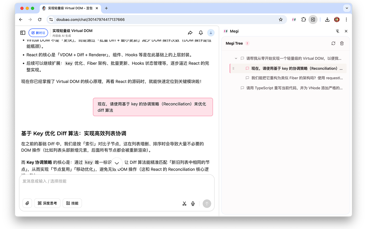The image size is (367, 229).
Task: Bookmark this page with the star icon
Action: click(281, 19)
